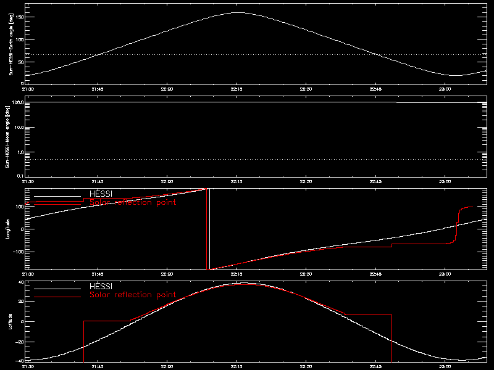494x370 pixels.
Task: Click 23:00 time label under Earth-angle plot
Action: (x=445, y=89)
